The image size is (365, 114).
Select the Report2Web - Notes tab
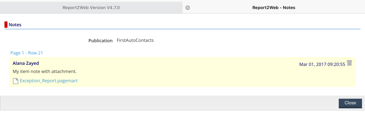[x=274, y=8]
